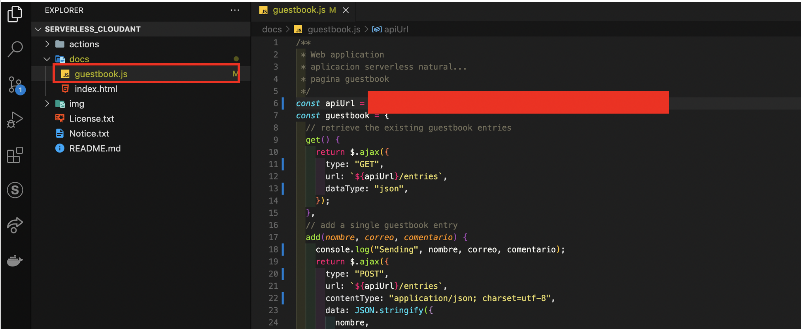Click line number 17 in gutter
This screenshot has height=329, width=801.
click(x=273, y=237)
